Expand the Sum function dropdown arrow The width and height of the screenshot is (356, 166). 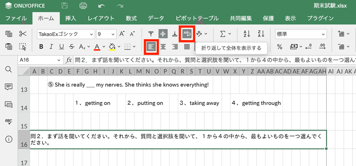[x=230, y=34]
